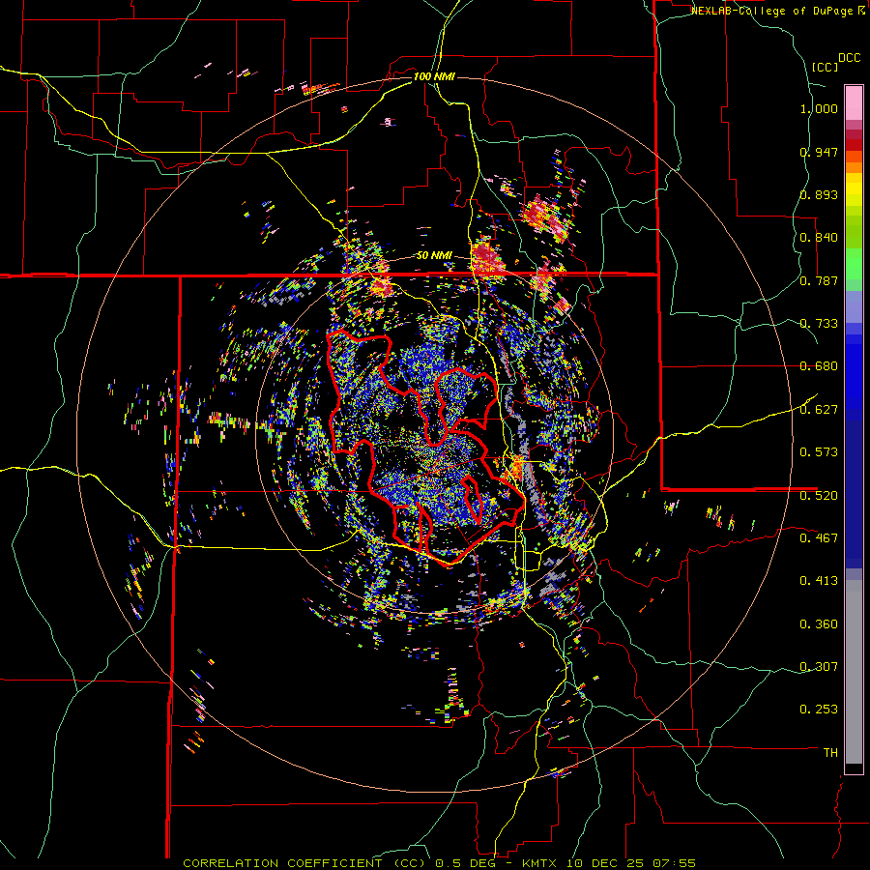Select the 0.680 scale value
The image size is (870, 870).
click(x=819, y=366)
